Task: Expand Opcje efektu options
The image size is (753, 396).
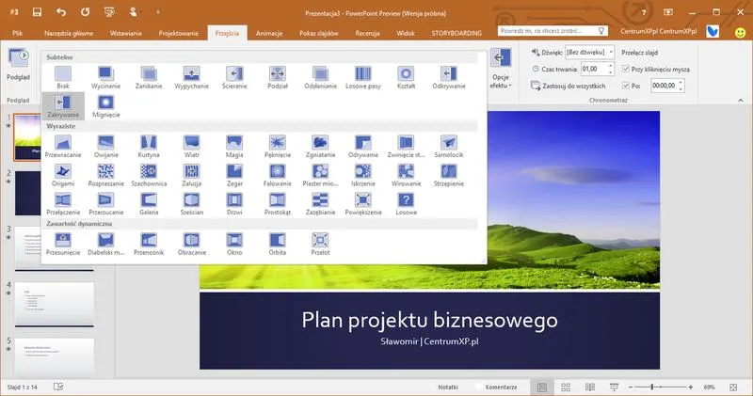Action: coord(501,69)
